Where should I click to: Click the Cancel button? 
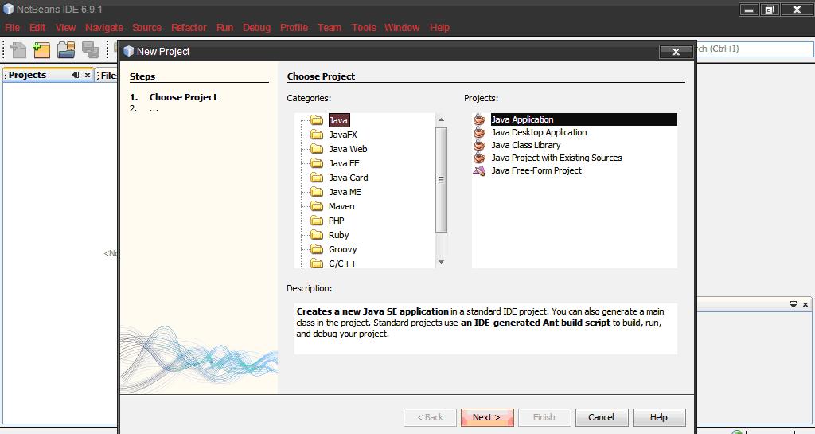coord(602,417)
